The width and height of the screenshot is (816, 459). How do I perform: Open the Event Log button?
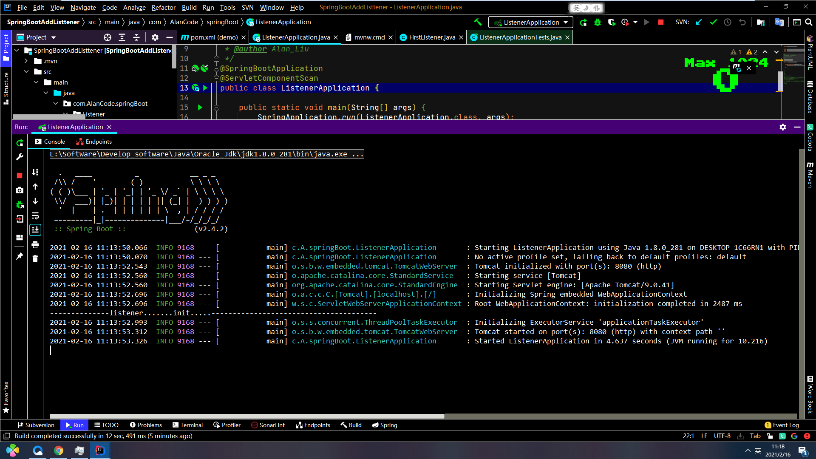pyautogui.click(x=782, y=425)
